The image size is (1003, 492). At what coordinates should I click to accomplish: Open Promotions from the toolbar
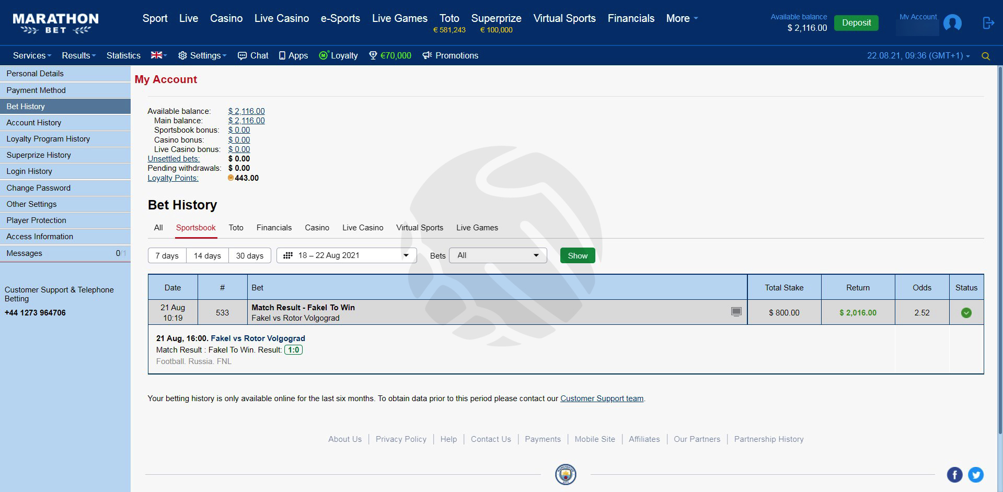[450, 55]
